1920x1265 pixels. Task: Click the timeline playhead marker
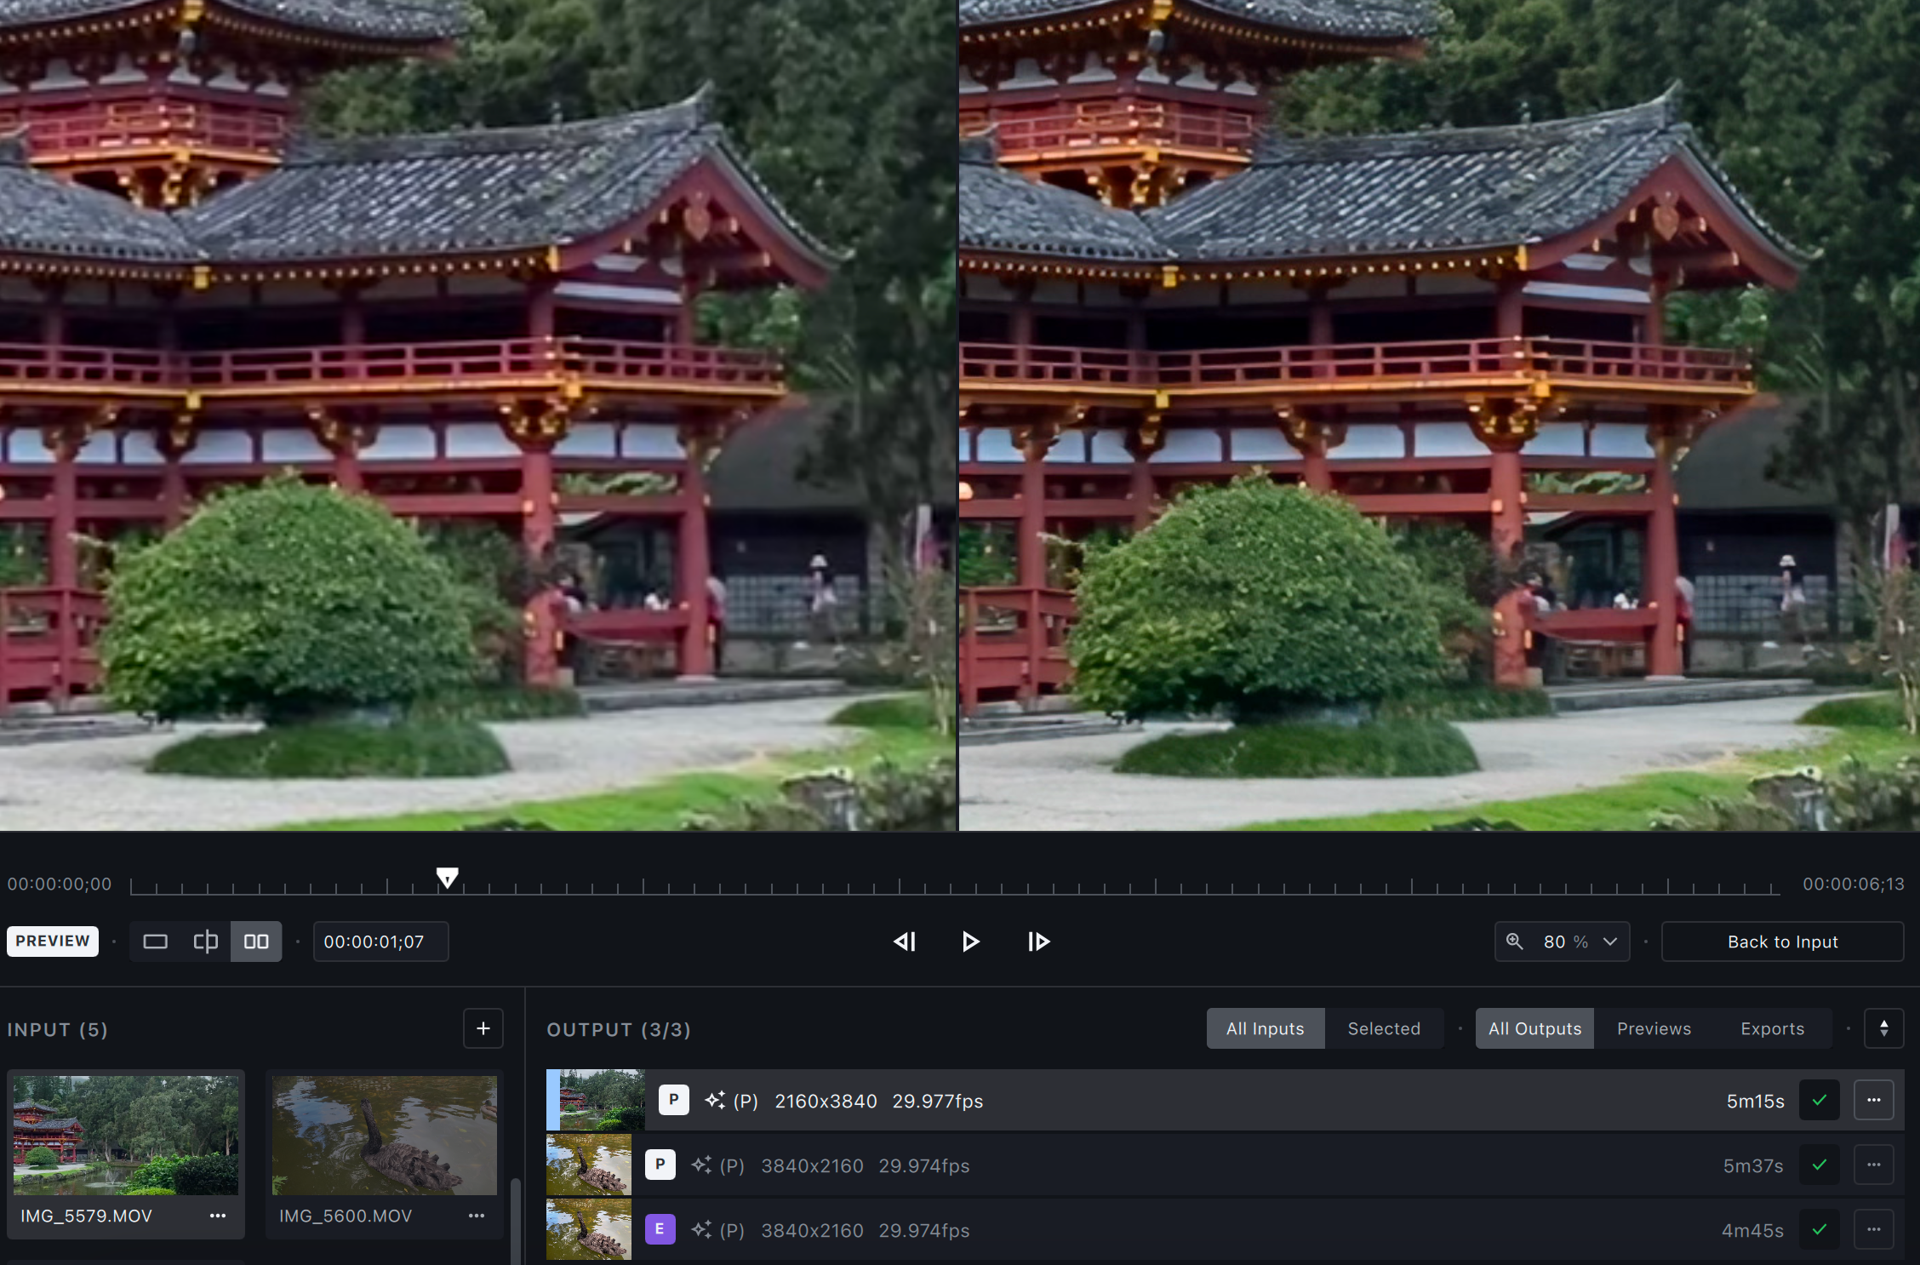448,877
